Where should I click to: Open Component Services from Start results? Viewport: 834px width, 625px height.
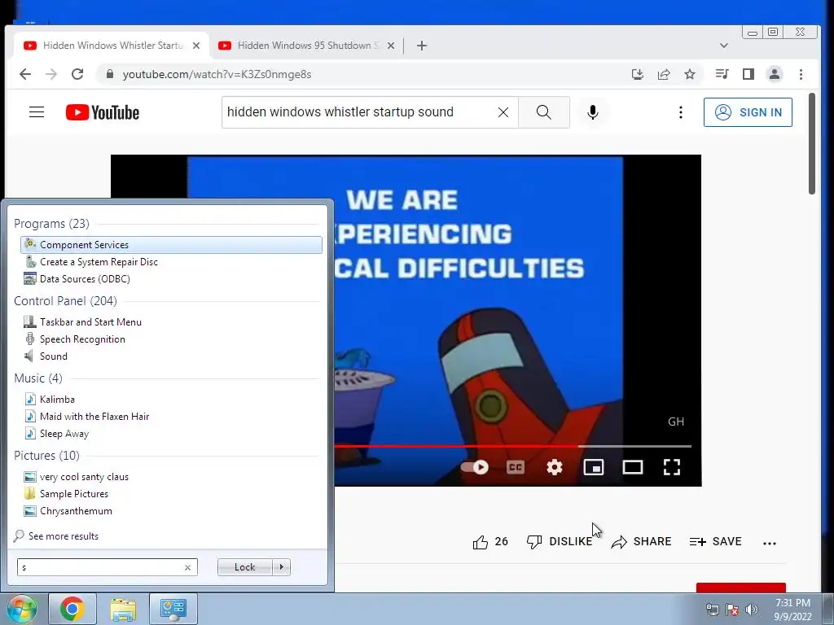pyautogui.click(x=171, y=244)
